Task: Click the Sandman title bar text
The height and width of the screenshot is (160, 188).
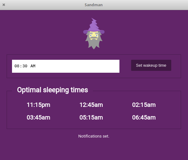Action: tap(94, 5)
